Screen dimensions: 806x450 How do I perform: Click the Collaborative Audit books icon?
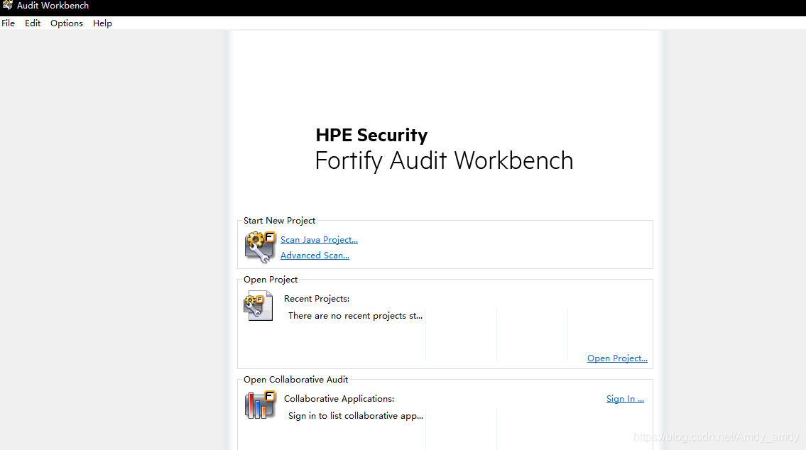[x=260, y=405]
